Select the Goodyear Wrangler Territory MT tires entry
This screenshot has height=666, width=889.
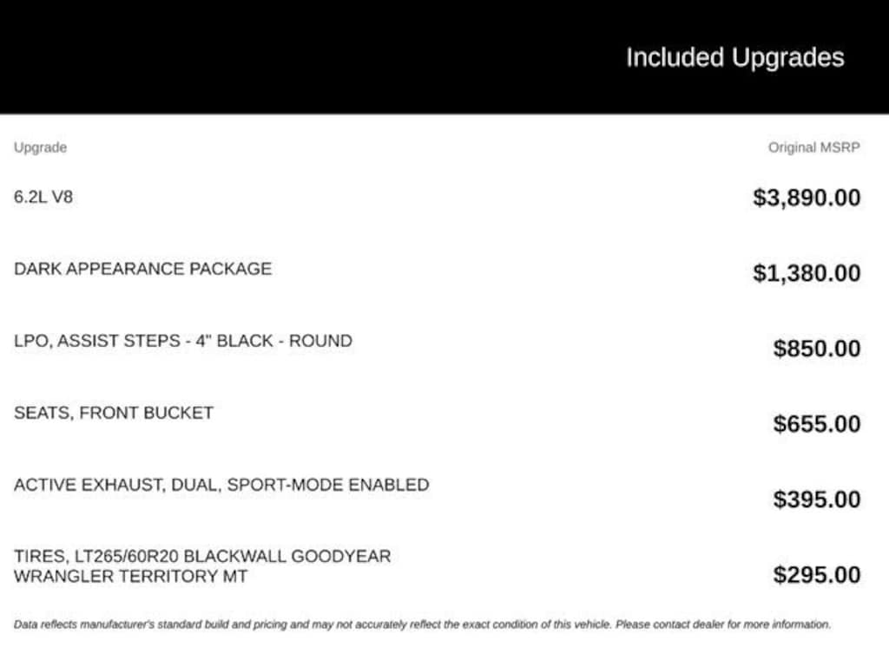click(202, 566)
